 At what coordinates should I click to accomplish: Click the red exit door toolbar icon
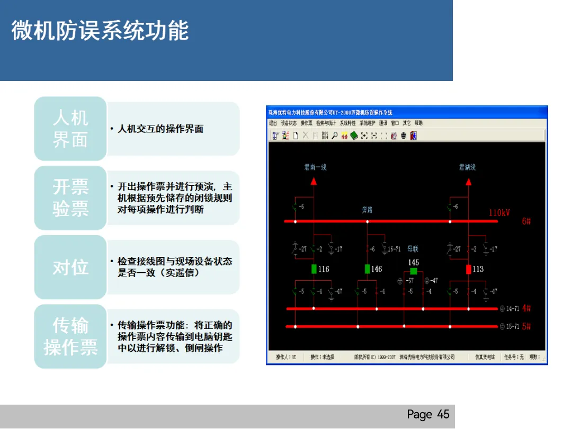414,136
